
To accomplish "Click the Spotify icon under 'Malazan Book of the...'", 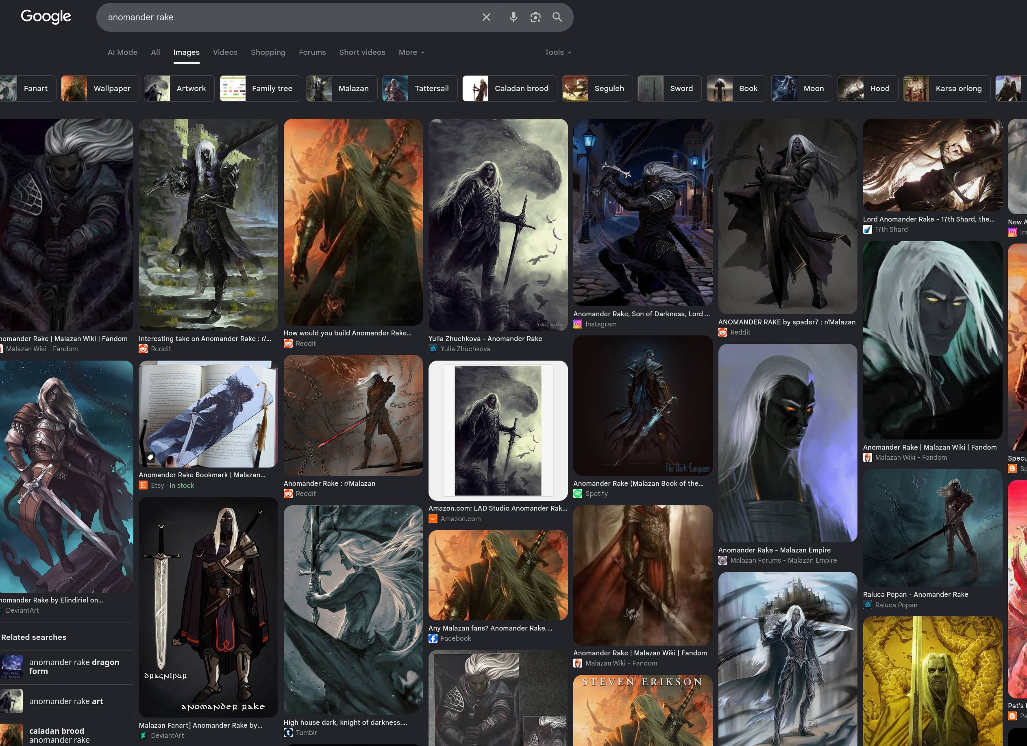I will click(x=578, y=494).
